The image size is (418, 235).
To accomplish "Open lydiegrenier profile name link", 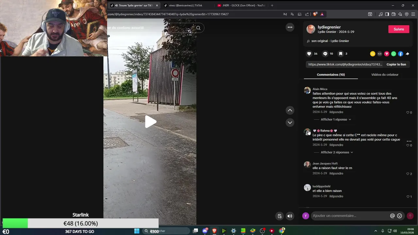I will (329, 27).
